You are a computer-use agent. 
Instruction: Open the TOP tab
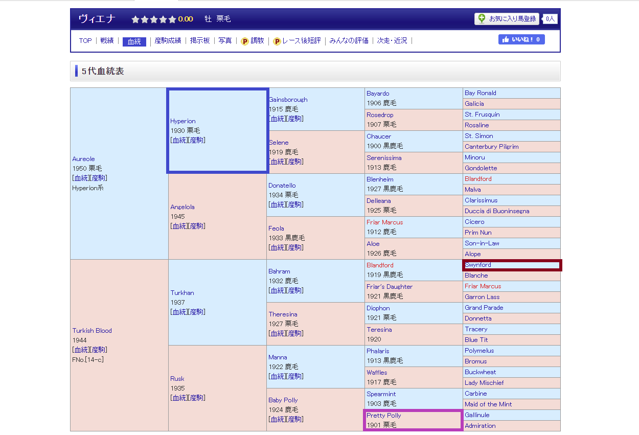[x=85, y=40]
